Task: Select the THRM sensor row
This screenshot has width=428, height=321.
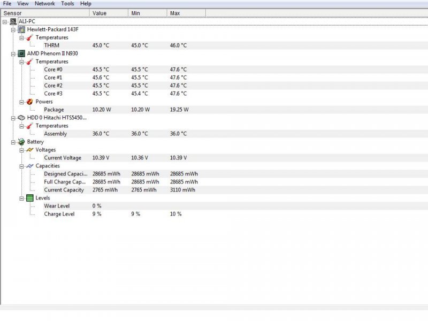Action: pos(235,45)
